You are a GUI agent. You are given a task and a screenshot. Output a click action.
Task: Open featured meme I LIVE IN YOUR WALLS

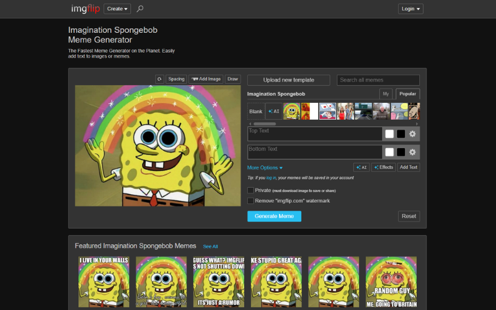(104, 282)
